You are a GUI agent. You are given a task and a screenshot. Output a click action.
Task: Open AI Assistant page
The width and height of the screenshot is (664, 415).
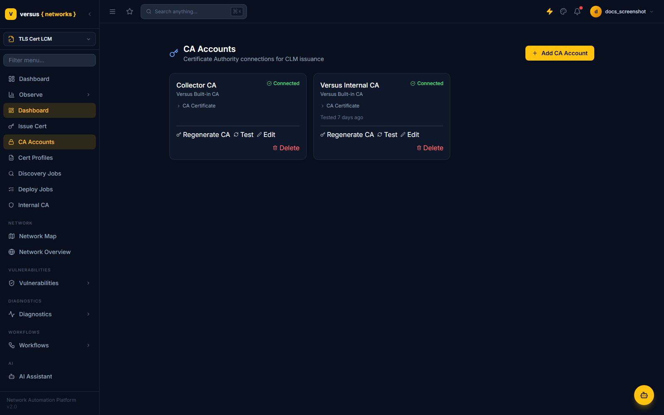coord(50,376)
